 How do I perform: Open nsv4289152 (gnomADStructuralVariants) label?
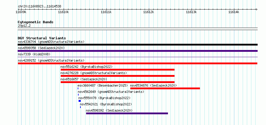[x=51, y=60]
